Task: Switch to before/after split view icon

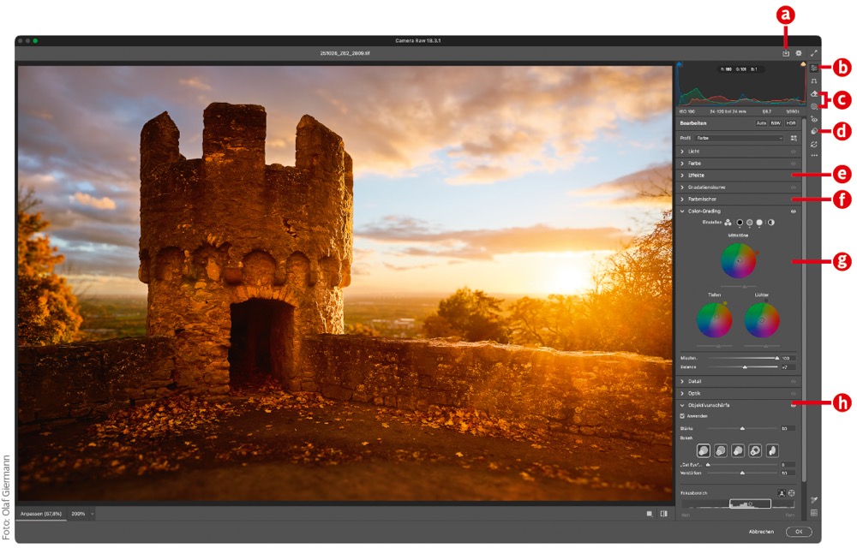Action: pos(663,514)
